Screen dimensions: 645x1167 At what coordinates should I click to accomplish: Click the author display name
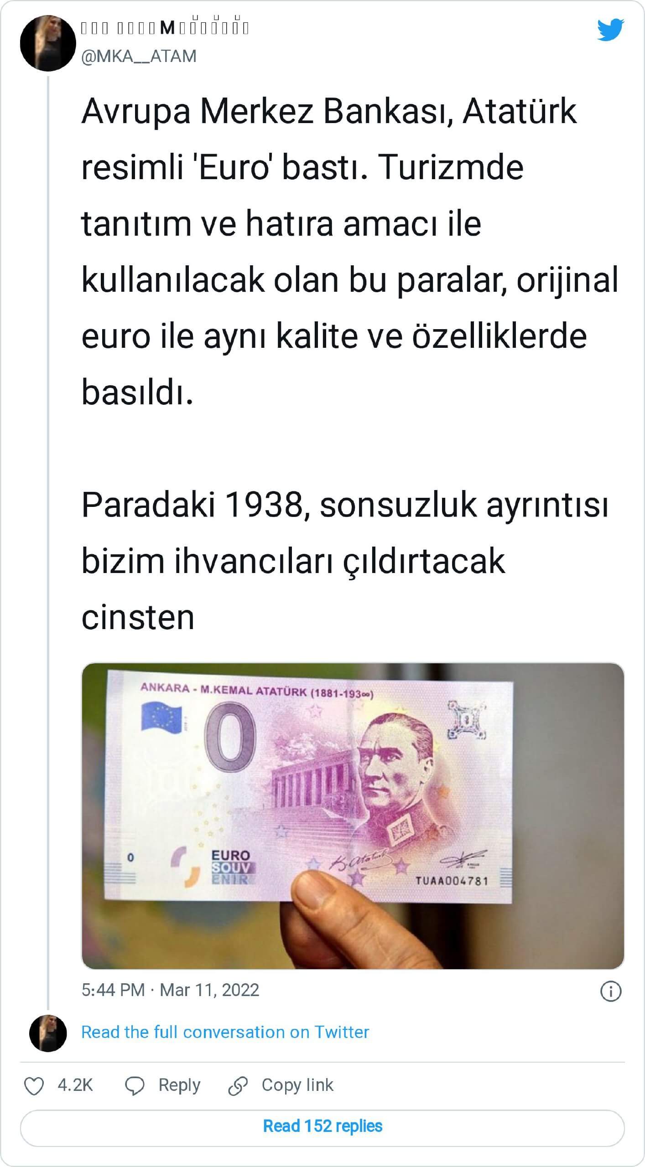(165, 28)
